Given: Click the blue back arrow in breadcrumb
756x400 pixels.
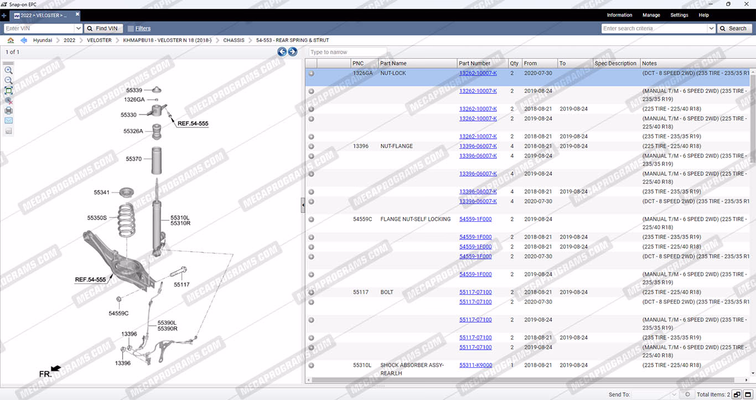Looking at the screenshot, I should click(x=24, y=40).
